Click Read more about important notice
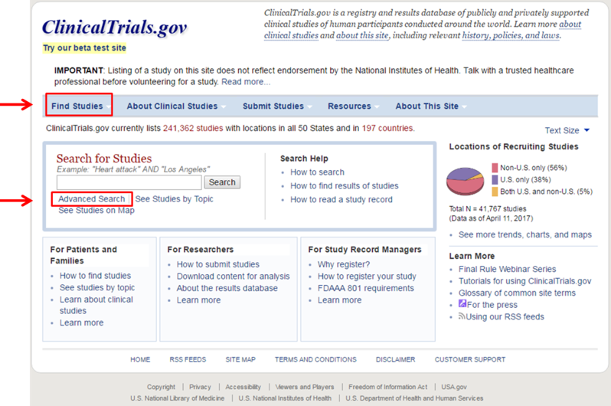 [246, 82]
